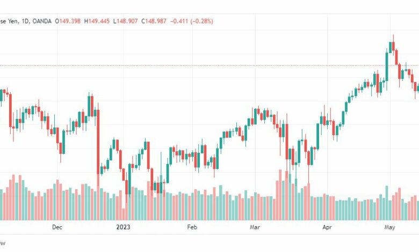Select the Apr label on time axis
Image resolution: width=419 pixels, height=252 pixels.
point(327,227)
